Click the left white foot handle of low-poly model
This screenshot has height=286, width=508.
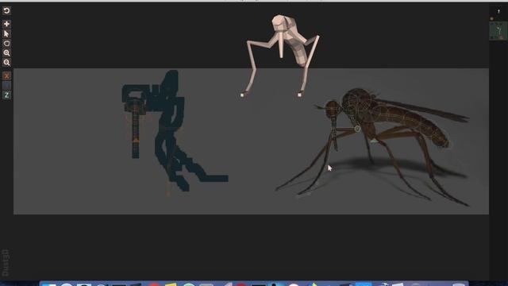(242, 95)
